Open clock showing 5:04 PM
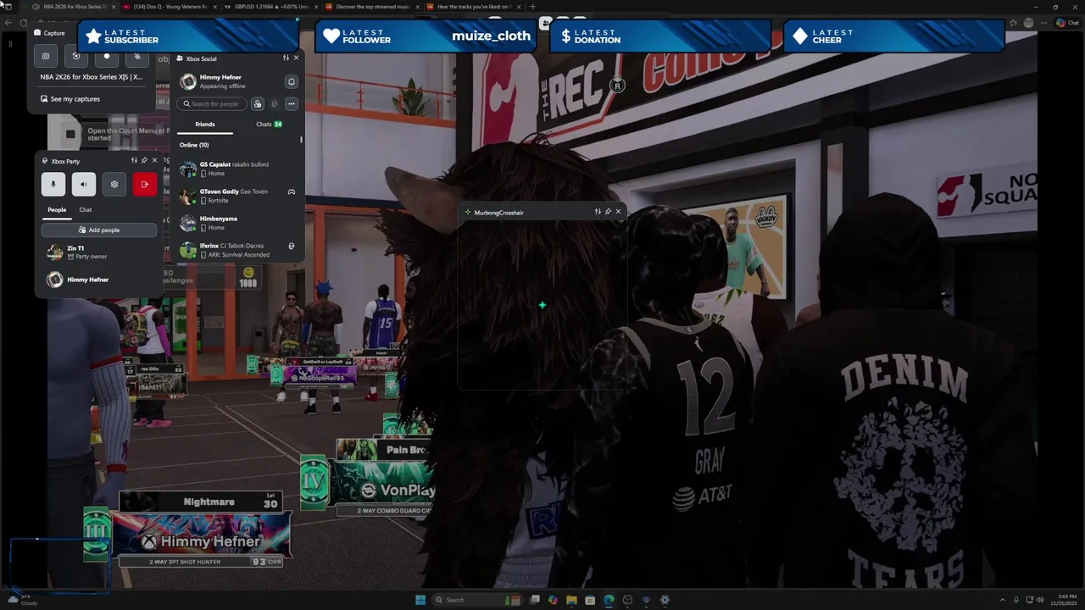The height and width of the screenshot is (610, 1085). tap(1066, 600)
